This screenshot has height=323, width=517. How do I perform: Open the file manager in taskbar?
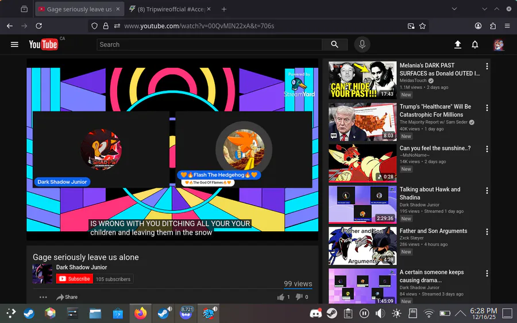[x=95, y=313]
